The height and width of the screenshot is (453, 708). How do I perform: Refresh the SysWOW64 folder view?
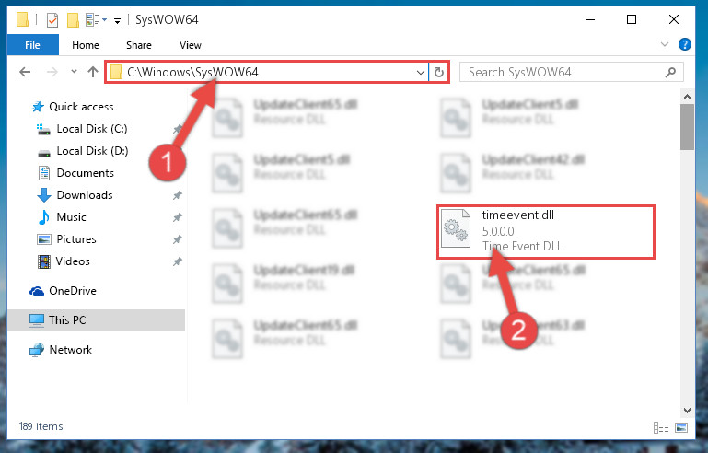[x=439, y=72]
